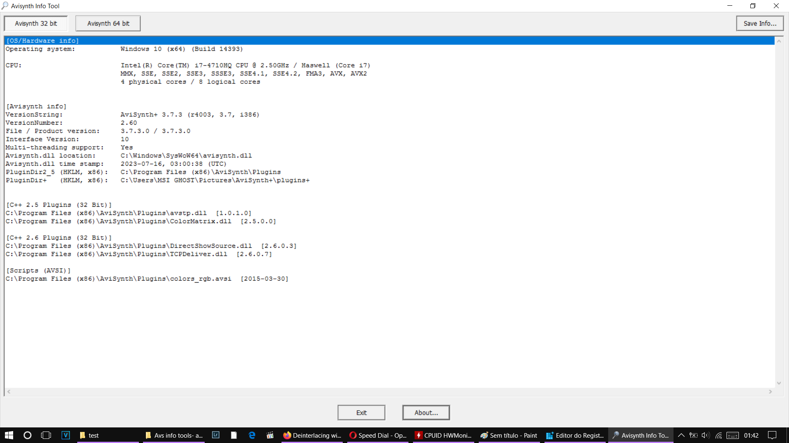Open the battery status tray icon
The width and height of the screenshot is (789, 443).
pos(693,435)
